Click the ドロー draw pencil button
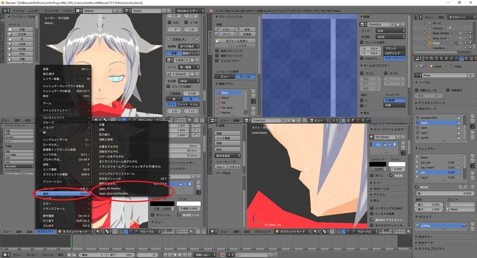The height and width of the screenshot is (258, 477). 225,29
